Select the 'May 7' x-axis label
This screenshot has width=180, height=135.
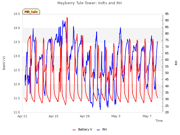point(147,116)
